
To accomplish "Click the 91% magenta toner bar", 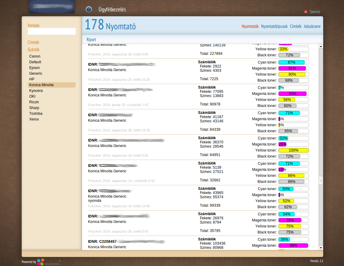I will pos(294,68).
